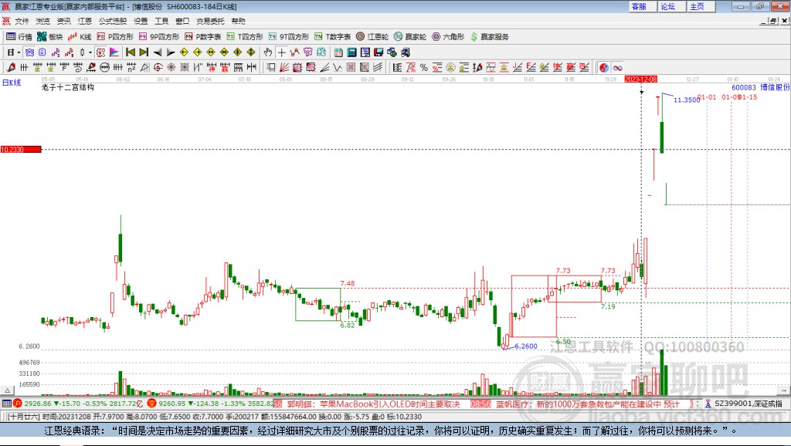Click the 郭明錤 MacBook news ticker headline
Screen dimensions: 791x446
tap(373, 404)
